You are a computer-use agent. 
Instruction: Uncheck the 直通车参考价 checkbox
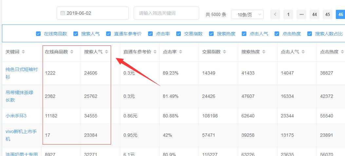click(108, 34)
